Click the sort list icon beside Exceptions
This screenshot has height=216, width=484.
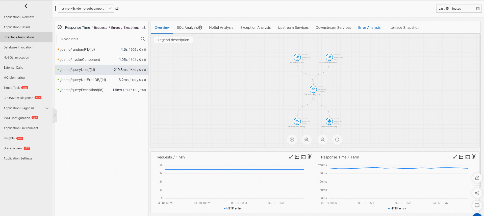144,28
